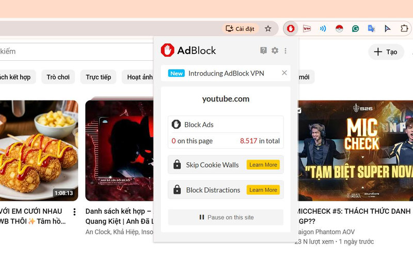Dismiss the AdBlock VPN banner
This screenshot has height=260, width=413.
click(x=284, y=73)
